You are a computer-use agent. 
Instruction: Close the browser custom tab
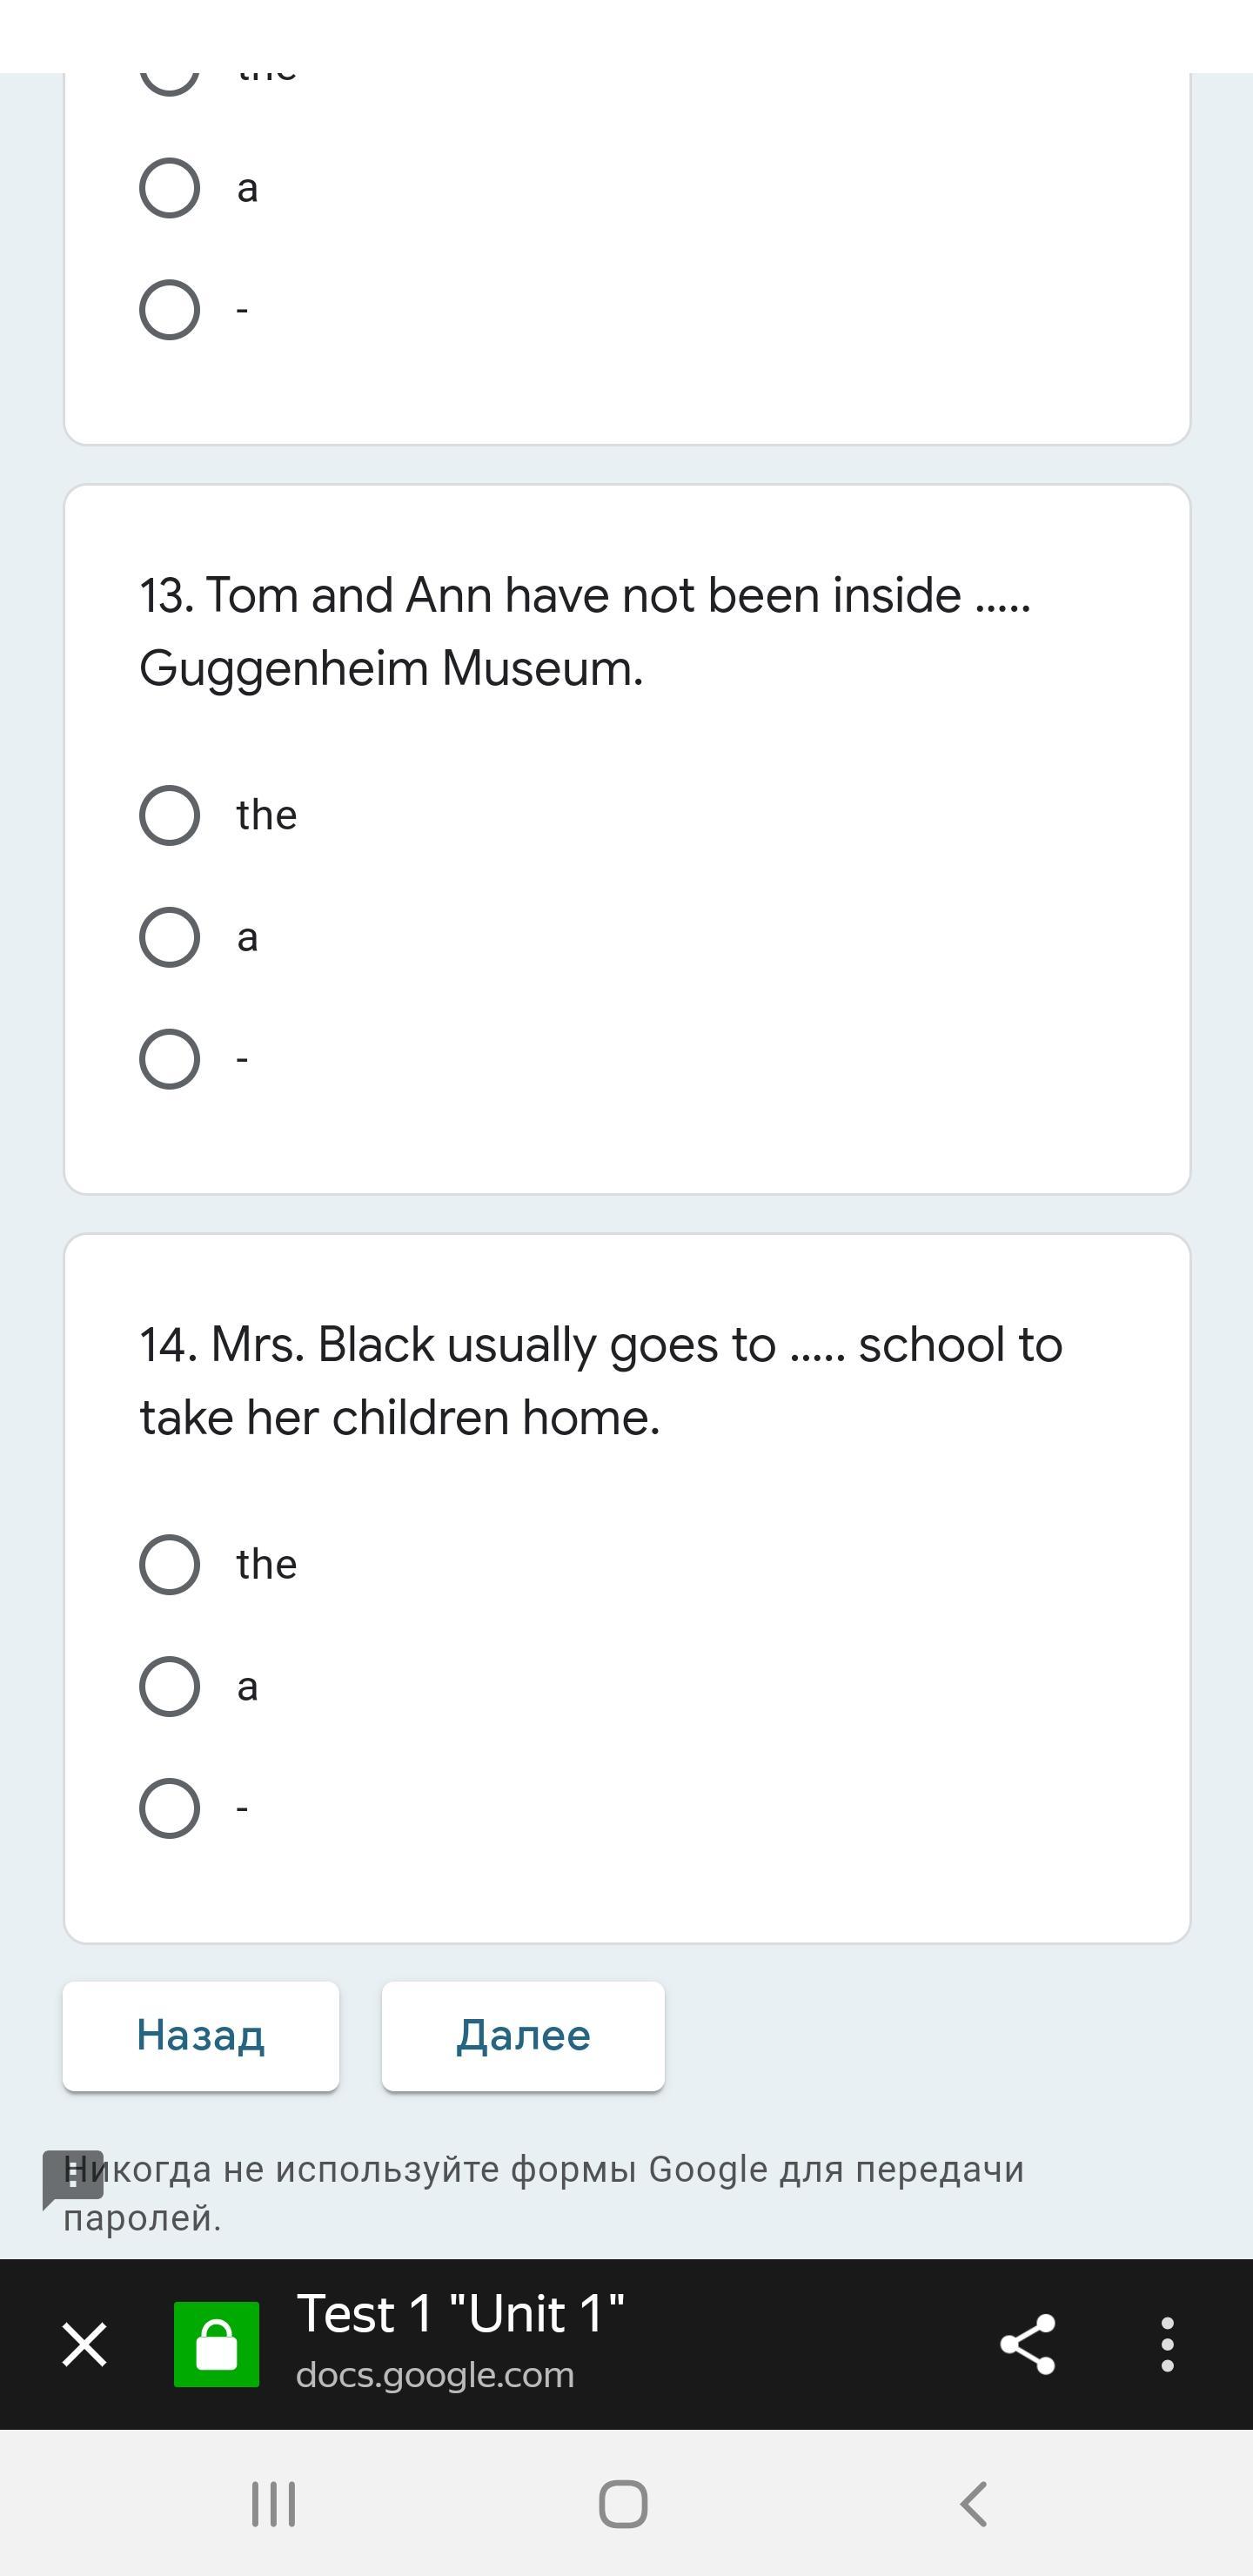click(84, 2344)
